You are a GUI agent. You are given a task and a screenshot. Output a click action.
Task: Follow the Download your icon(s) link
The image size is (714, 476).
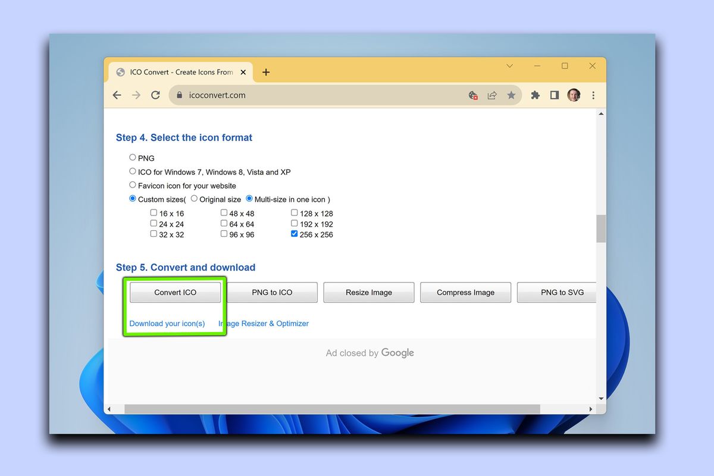167,323
